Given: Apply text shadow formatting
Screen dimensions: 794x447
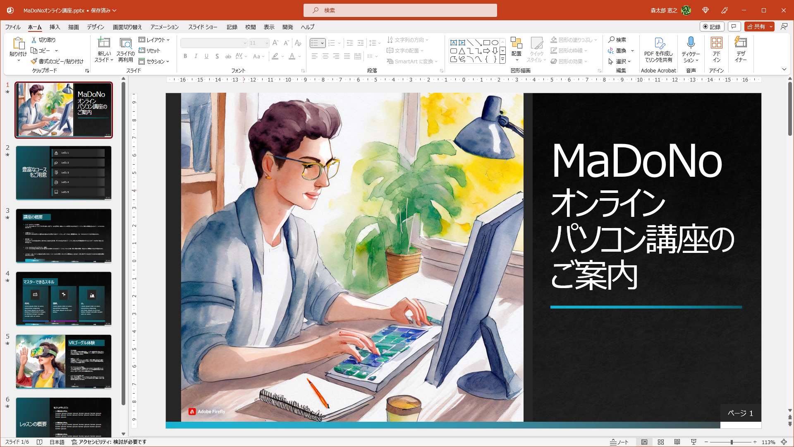Looking at the screenshot, I should click(217, 56).
